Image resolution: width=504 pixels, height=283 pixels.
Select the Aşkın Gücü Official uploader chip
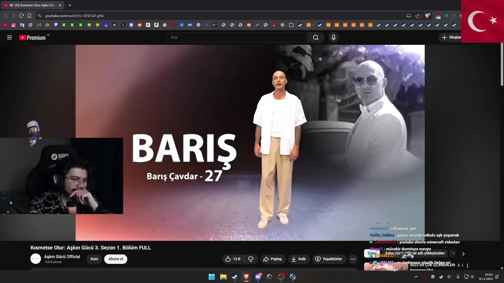[x=415, y=253]
